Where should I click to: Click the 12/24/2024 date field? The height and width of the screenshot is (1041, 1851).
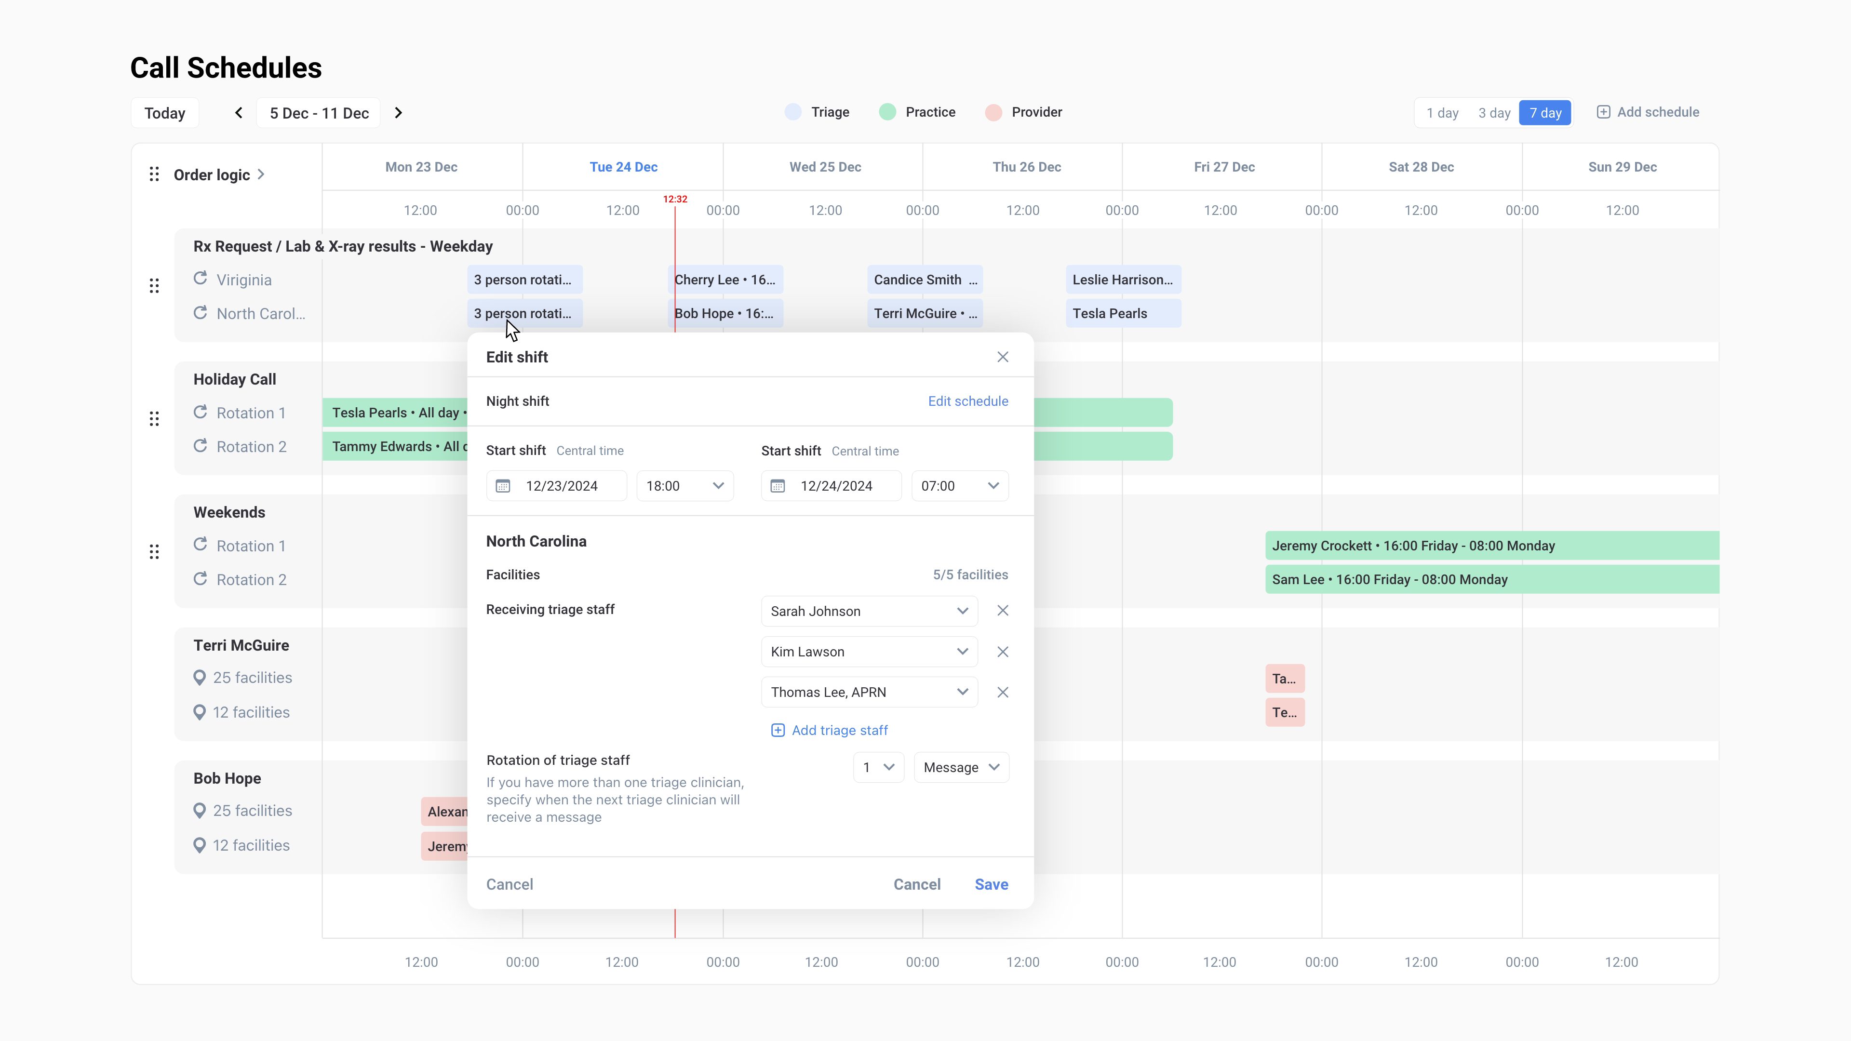(x=832, y=486)
